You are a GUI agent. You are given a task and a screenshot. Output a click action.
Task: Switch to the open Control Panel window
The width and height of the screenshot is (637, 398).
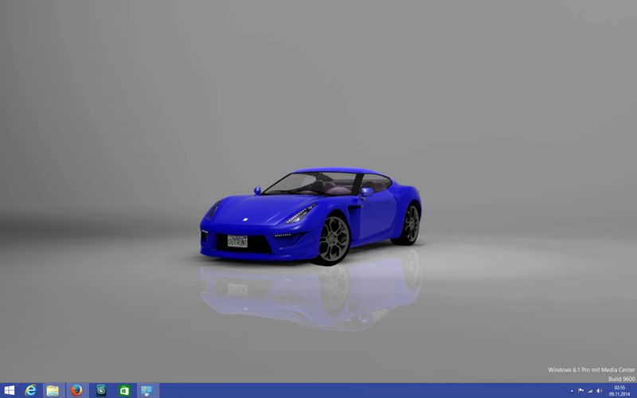pyautogui.click(x=147, y=391)
